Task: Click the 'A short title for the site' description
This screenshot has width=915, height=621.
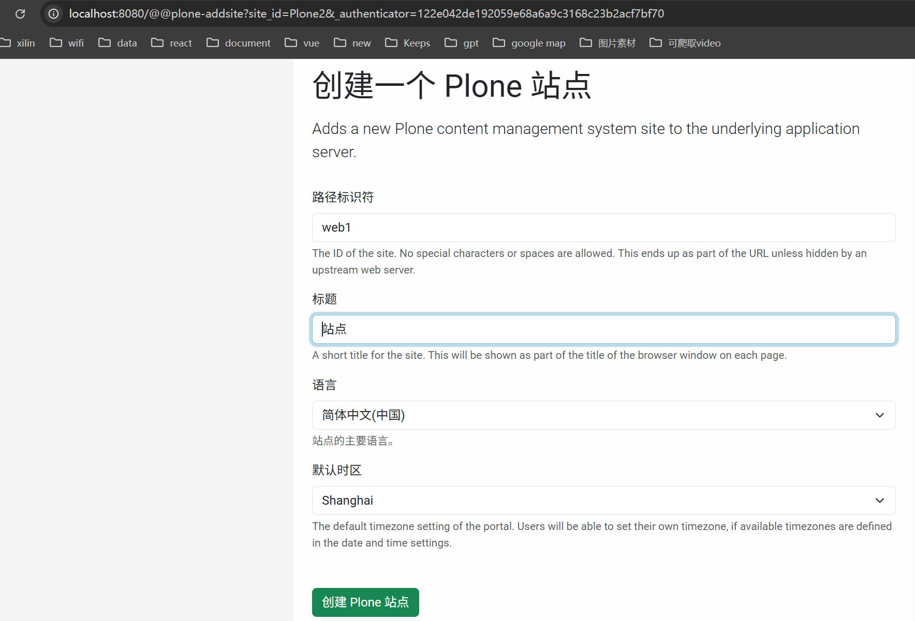Action: (x=550, y=355)
